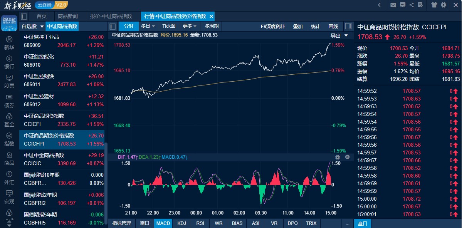Open the 宏观 sidebar section
The width and height of the screenshot is (462, 228).
coord(9,197)
